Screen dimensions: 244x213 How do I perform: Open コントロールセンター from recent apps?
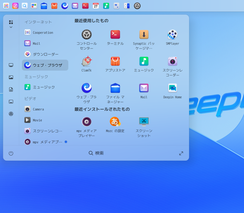(x=87, y=34)
